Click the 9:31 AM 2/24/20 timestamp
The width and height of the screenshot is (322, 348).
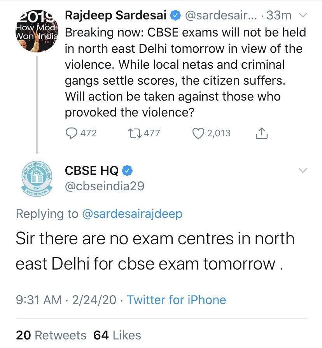pos(66,300)
